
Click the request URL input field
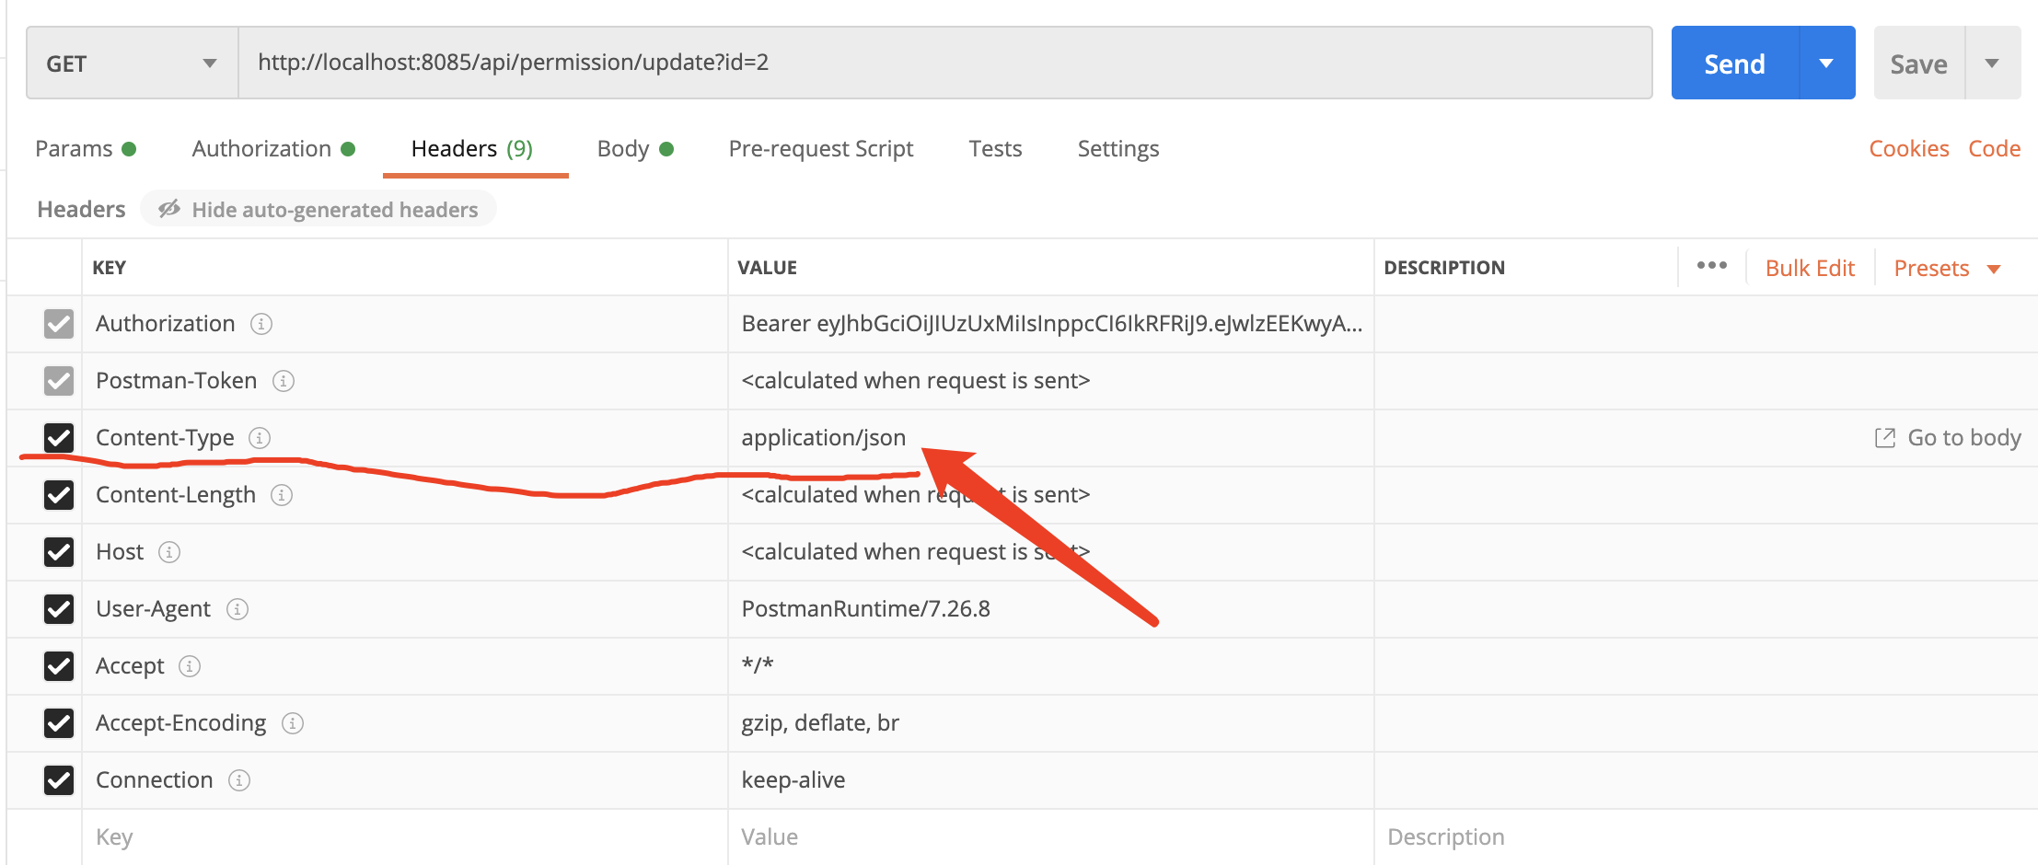point(828,63)
